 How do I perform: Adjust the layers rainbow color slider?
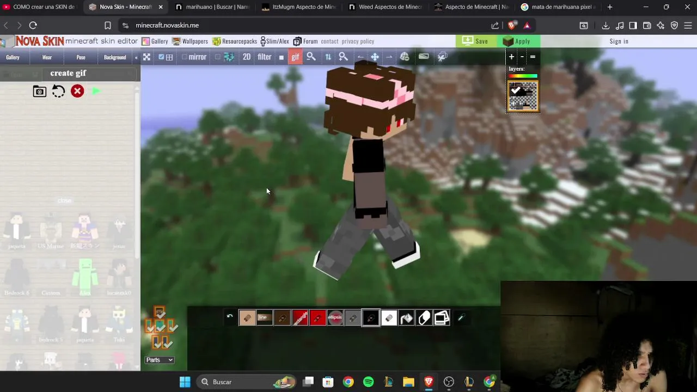click(x=523, y=76)
